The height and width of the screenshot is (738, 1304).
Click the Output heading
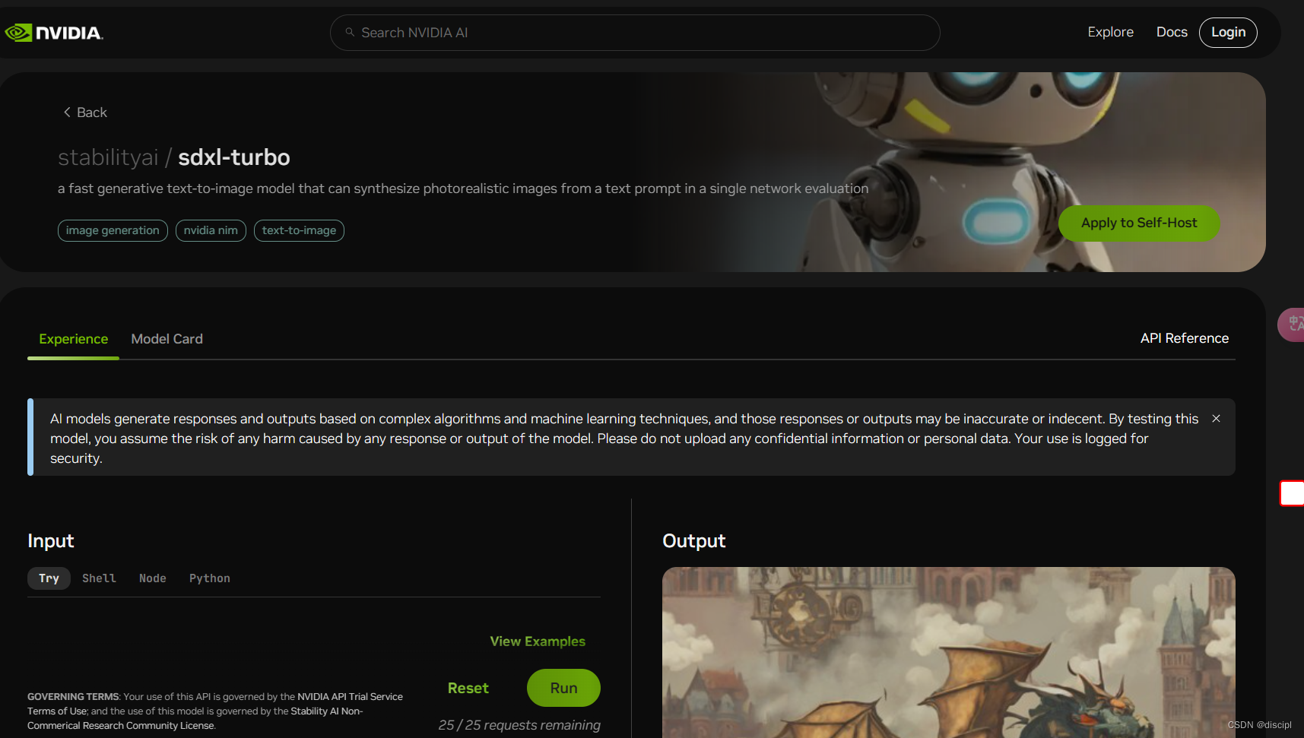pyautogui.click(x=693, y=541)
